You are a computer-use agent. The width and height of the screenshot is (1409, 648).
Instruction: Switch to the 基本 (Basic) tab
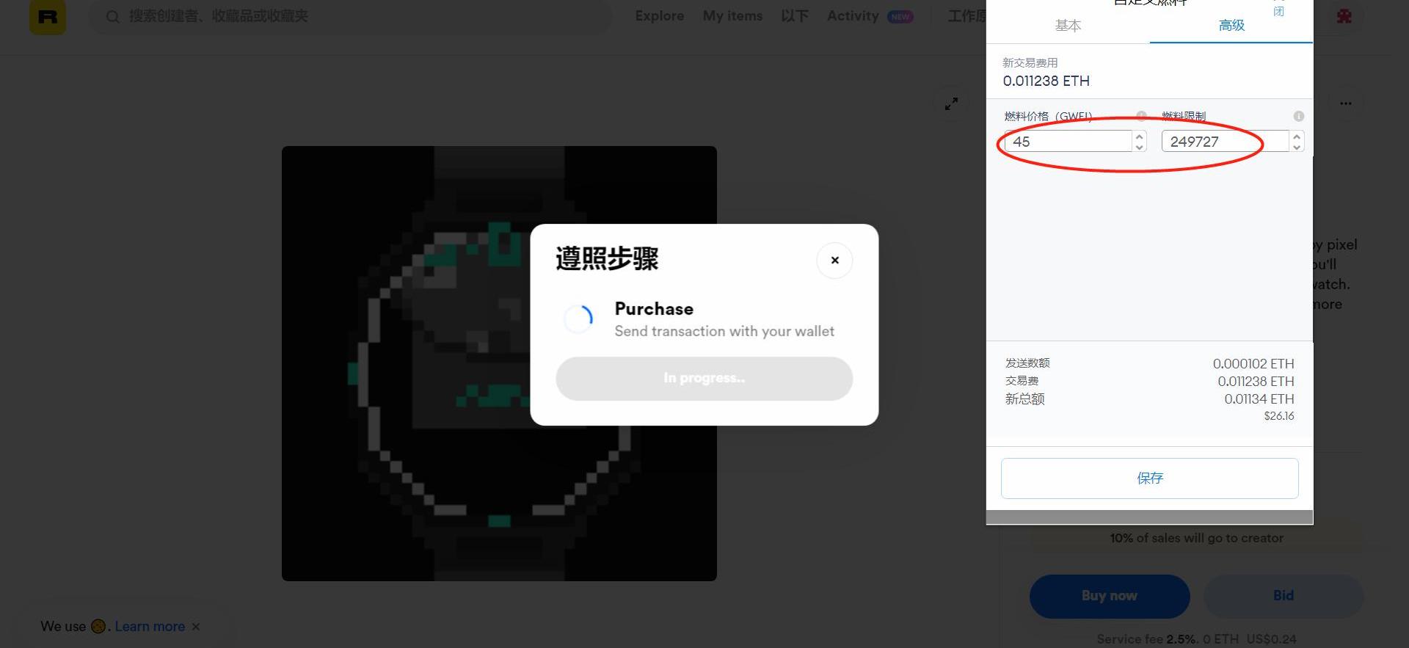1068,26
